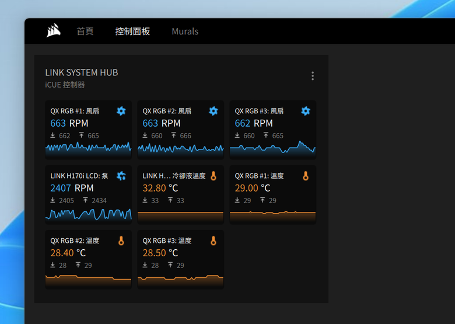Click the 'QX RGB #3: 風扇' label
455x324 pixels.
259,111
